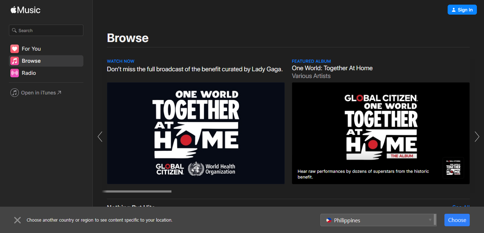Image resolution: width=484 pixels, height=233 pixels.
Task: Click the Apple Music logo
Action: (x=25, y=10)
